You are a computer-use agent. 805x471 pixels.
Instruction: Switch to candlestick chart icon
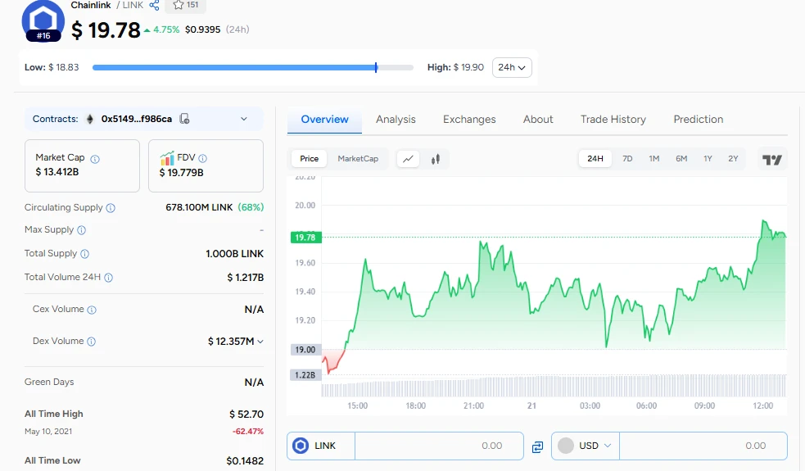(x=436, y=159)
